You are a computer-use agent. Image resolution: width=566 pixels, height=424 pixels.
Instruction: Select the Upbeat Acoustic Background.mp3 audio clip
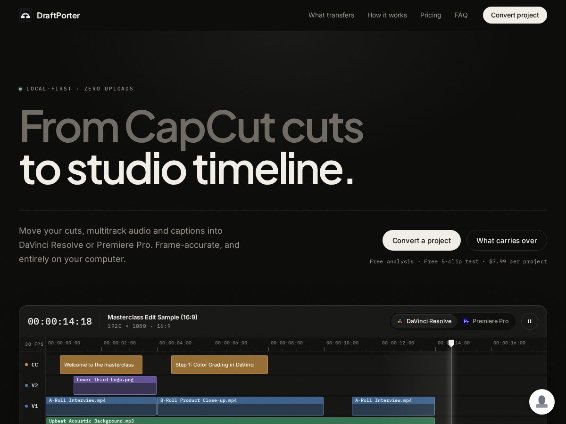[240, 421]
